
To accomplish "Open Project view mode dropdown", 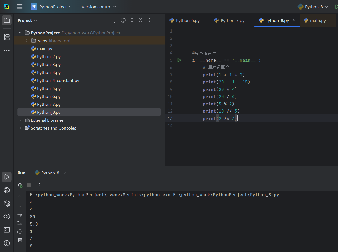I will pyautogui.click(x=27, y=20).
